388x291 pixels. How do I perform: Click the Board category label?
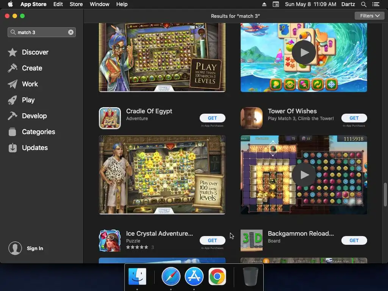[274, 241]
